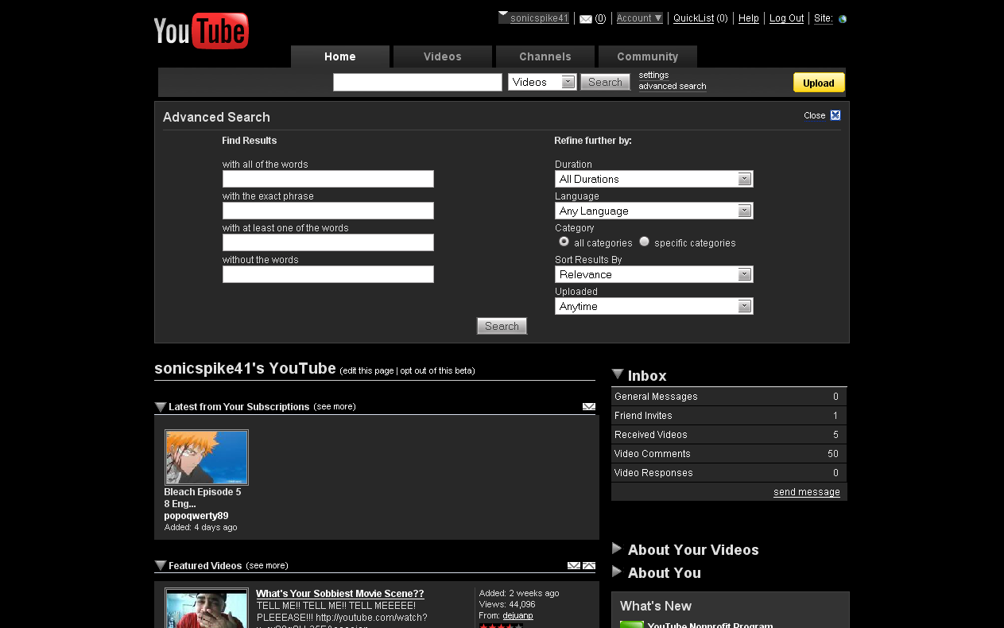Open the dejuanp uploader link
Screen dimensions: 1004x628
click(518, 615)
